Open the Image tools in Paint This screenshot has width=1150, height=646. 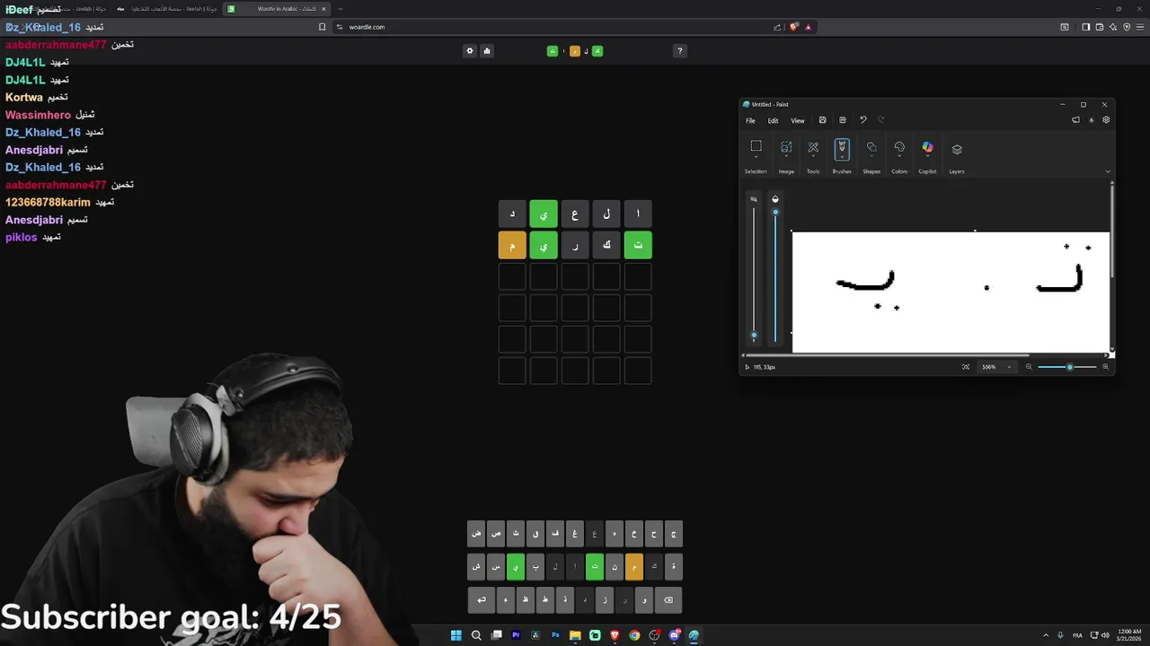pos(786,148)
